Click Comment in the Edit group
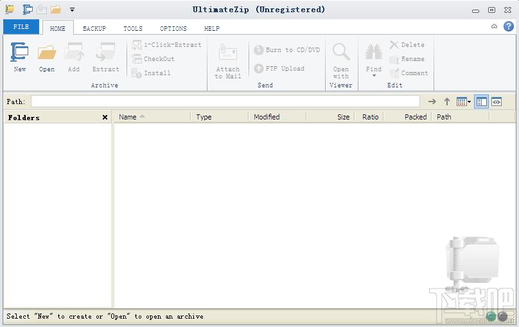Viewport: 519px width, 327px height. tap(409, 73)
